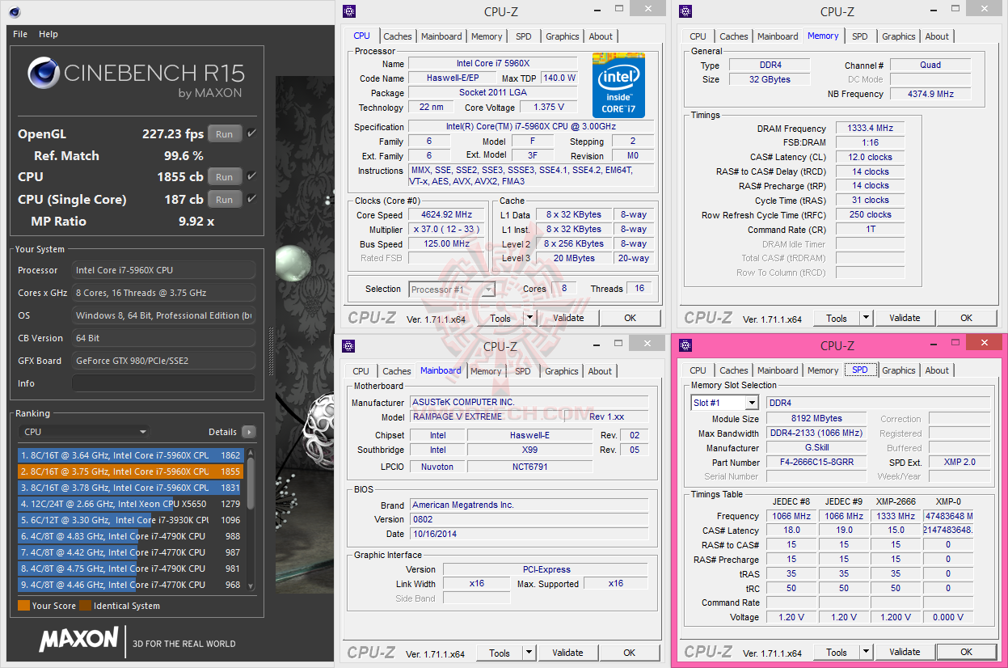This screenshot has height=668, width=1008.
Task: Open the File menu in Cinebench
Action: tap(20, 34)
